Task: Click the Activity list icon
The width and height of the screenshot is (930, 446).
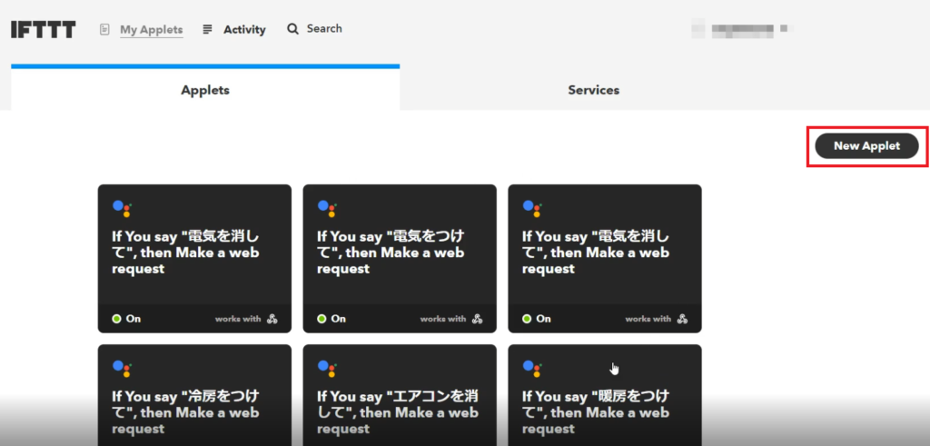Action: coord(207,29)
